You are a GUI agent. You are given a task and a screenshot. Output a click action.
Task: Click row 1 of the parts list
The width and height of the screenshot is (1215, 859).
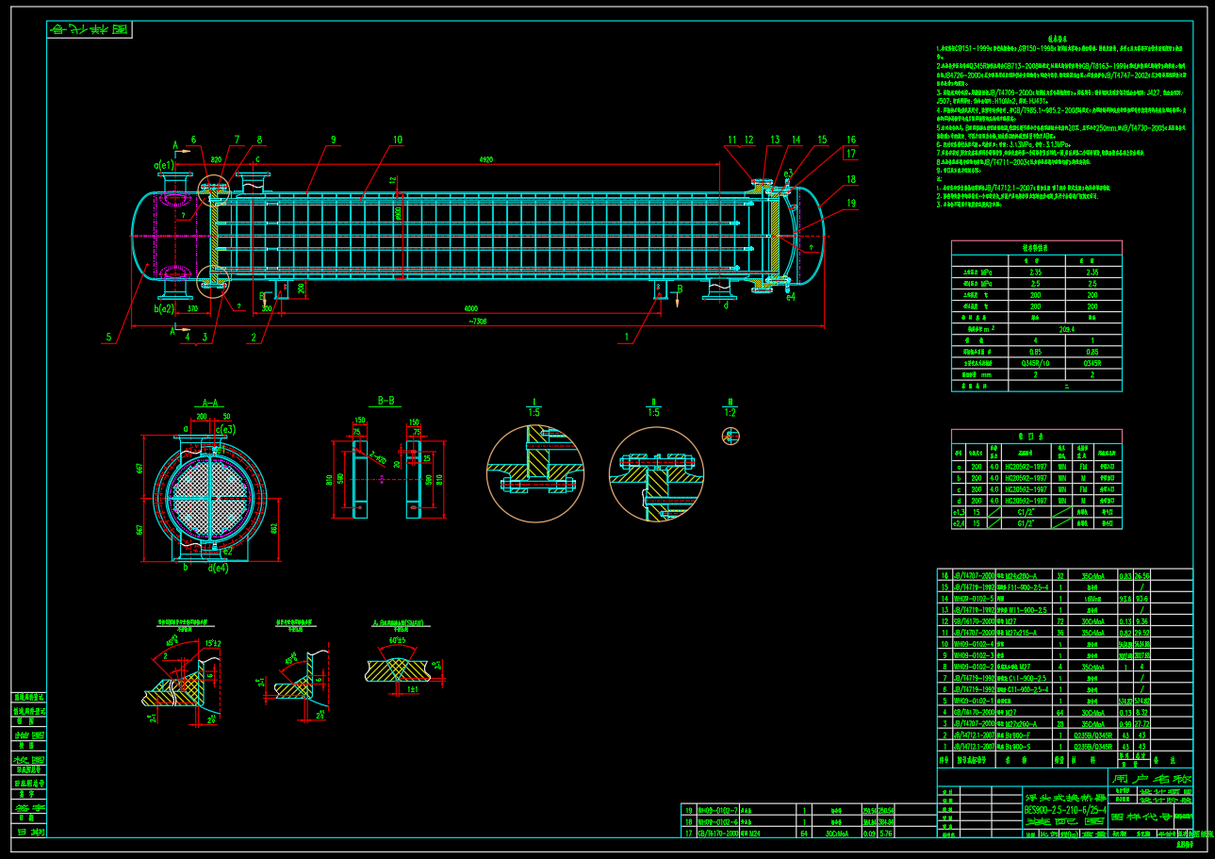(1065, 746)
